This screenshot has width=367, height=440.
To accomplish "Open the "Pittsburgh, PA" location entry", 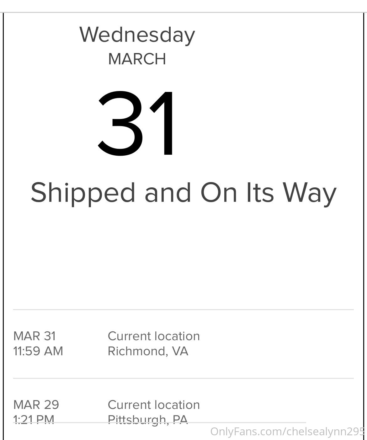I will click(148, 419).
